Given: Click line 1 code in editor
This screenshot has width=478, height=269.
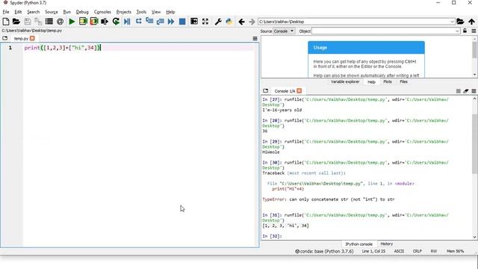Looking at the screenshot, I should 63,48.
